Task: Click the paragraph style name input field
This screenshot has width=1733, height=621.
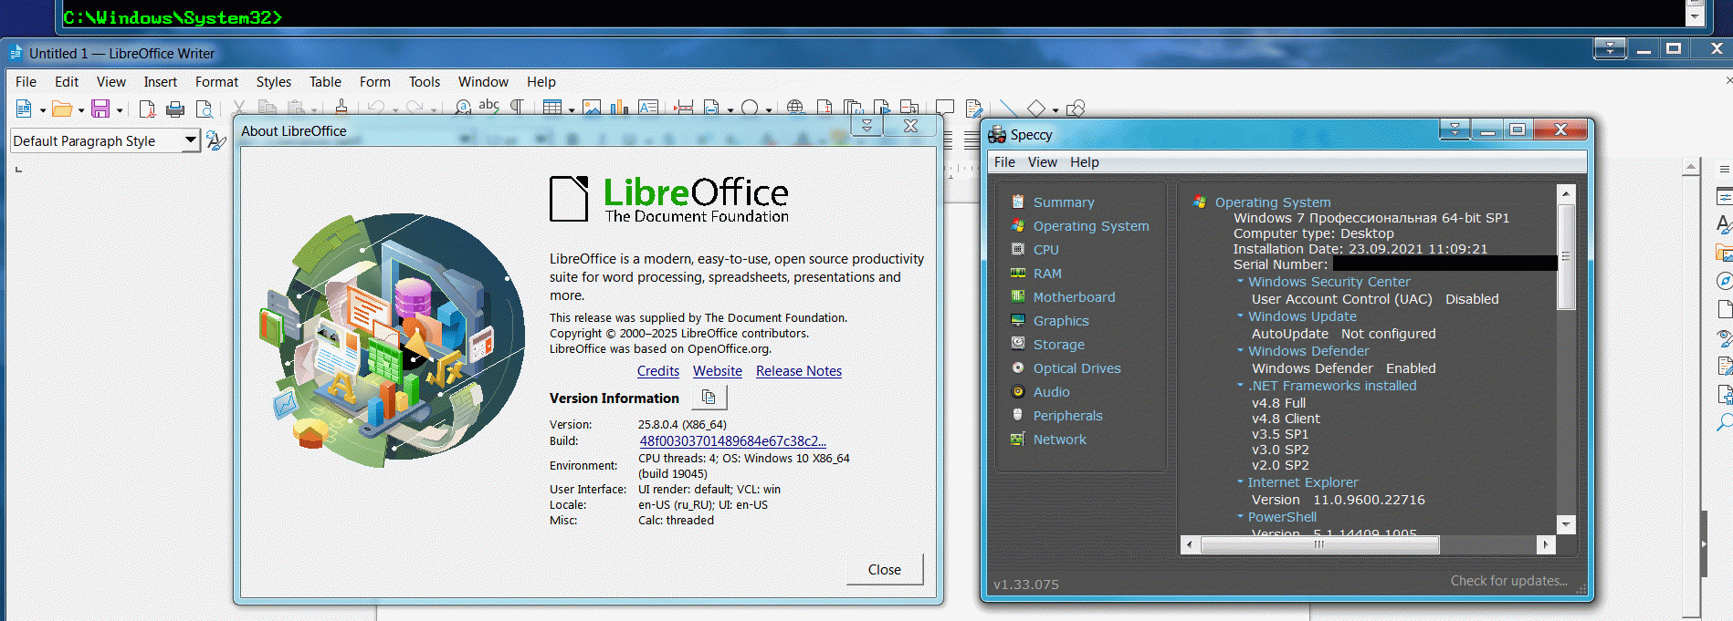Action: pos(96,140)
